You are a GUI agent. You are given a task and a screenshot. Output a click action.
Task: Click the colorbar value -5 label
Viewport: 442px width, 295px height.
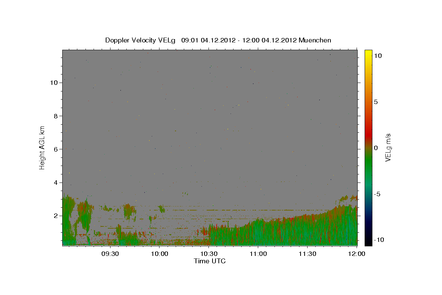pyautogui.click(x=377, y=194)
